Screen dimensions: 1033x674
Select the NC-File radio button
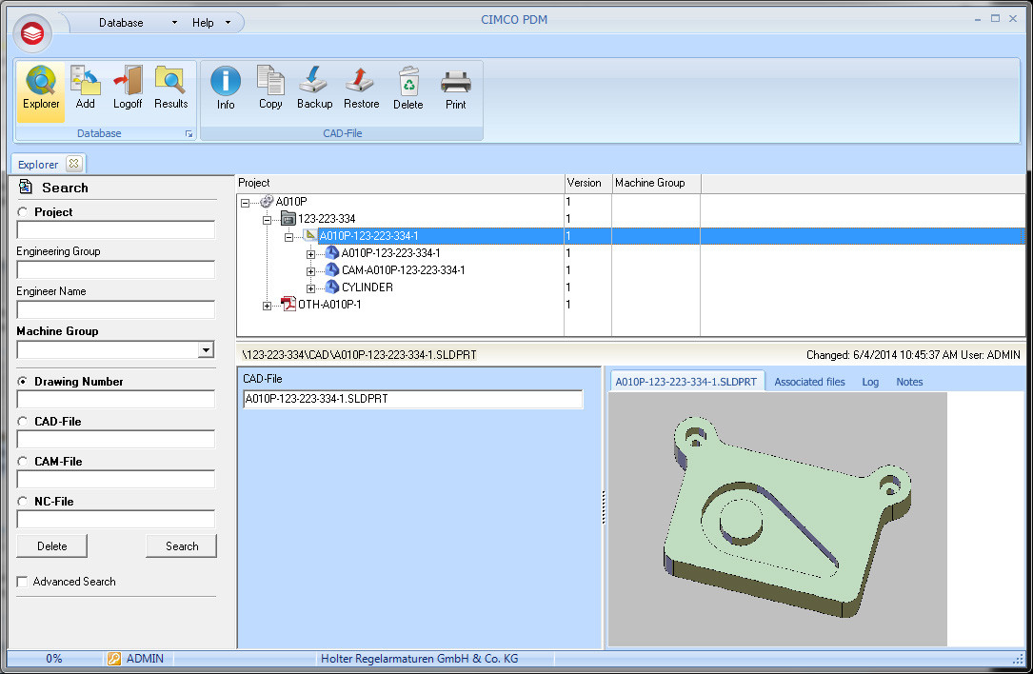(x=23, y=502)
